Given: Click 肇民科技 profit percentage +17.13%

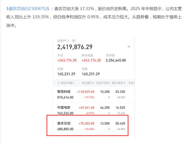Looking at the screenshot, I should pos(89,97).
